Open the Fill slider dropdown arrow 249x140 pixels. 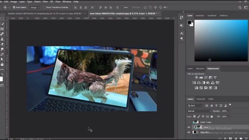[x=229, y=116]
